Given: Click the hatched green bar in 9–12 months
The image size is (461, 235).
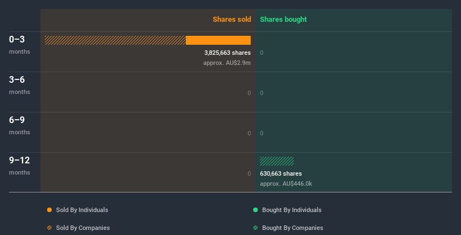Looking at the screenshot, I should (277, 161).
